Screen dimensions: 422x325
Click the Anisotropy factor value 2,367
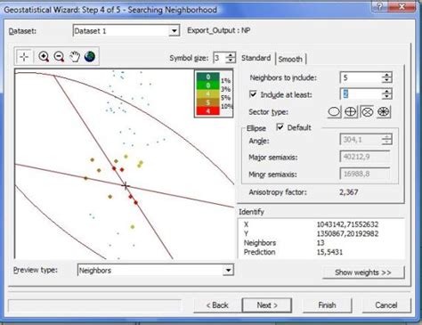[x=349, y=192]
